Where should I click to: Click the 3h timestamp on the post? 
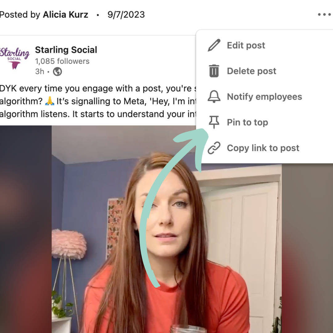click(40, 72)
